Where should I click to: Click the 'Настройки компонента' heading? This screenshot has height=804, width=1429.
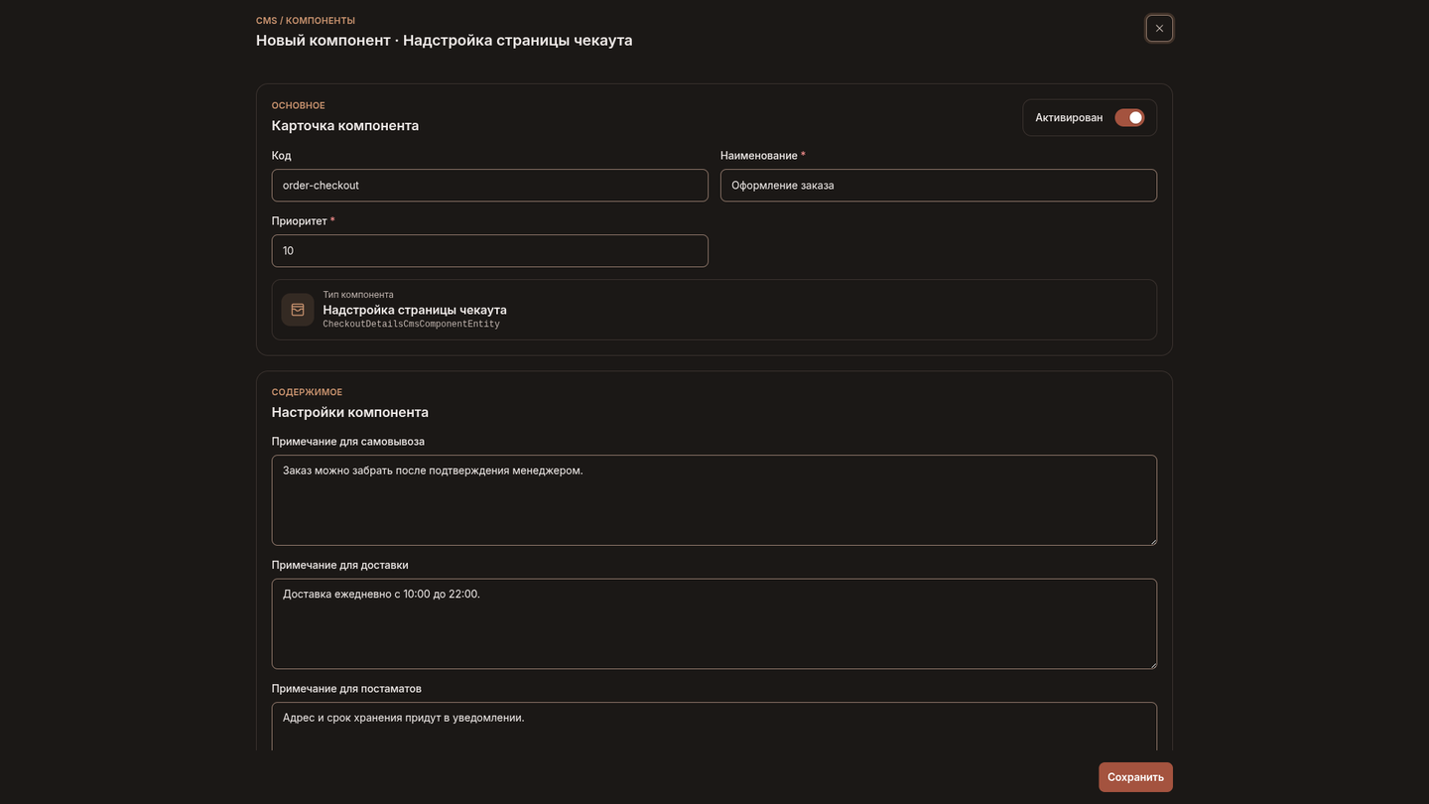pyautogui.click(x=350, y=412)
